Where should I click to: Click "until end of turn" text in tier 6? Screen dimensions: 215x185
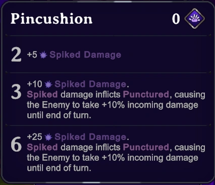pos(59,168)
